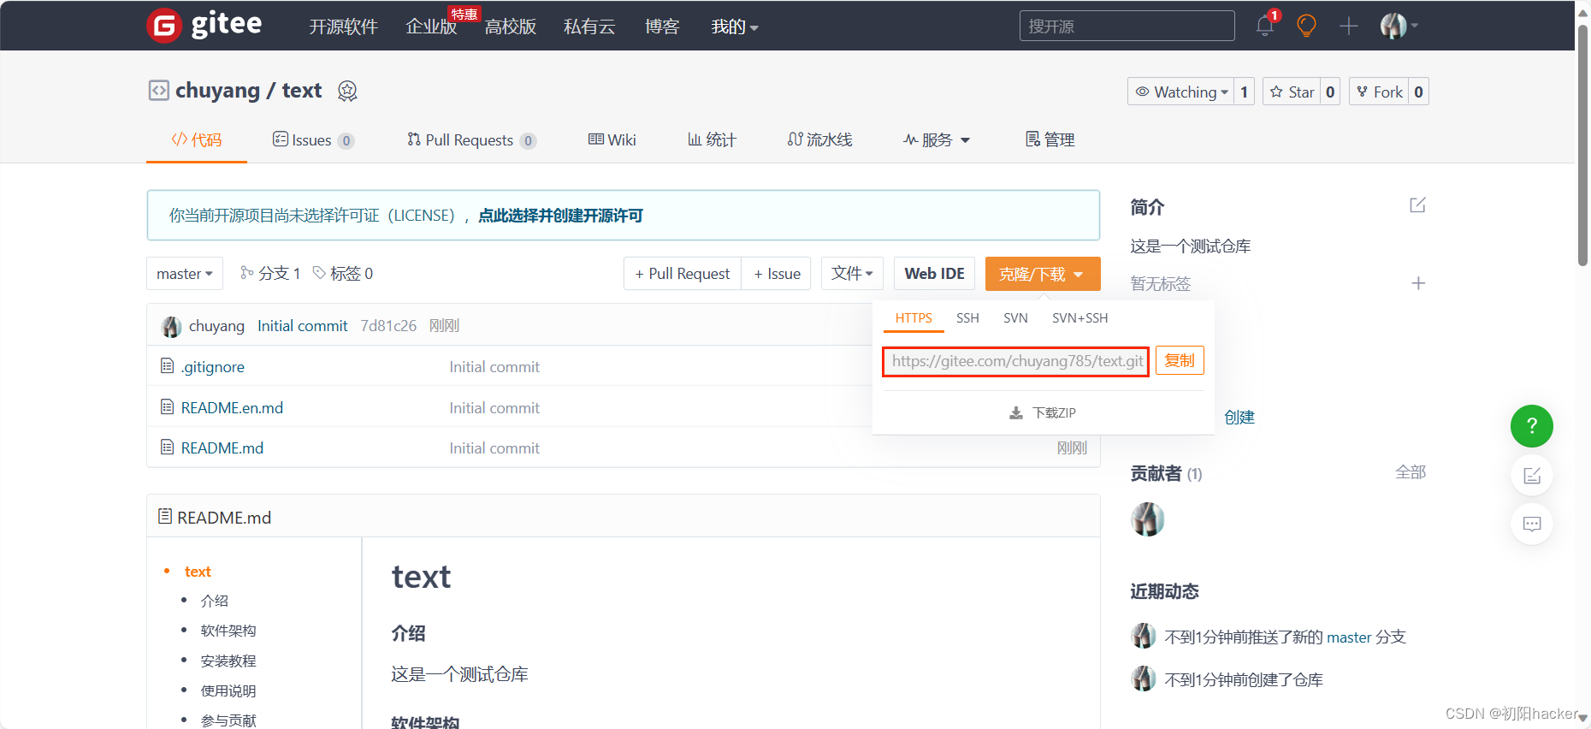View branches via 分支 1
The height and width of the screenshot is (729, 1591).
(x=270, y=274)
